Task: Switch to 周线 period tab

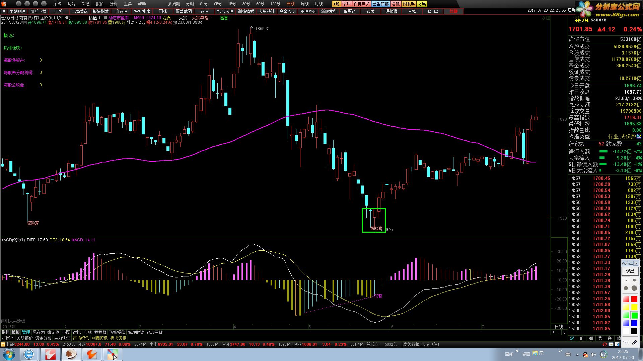Action: point(305,4)
